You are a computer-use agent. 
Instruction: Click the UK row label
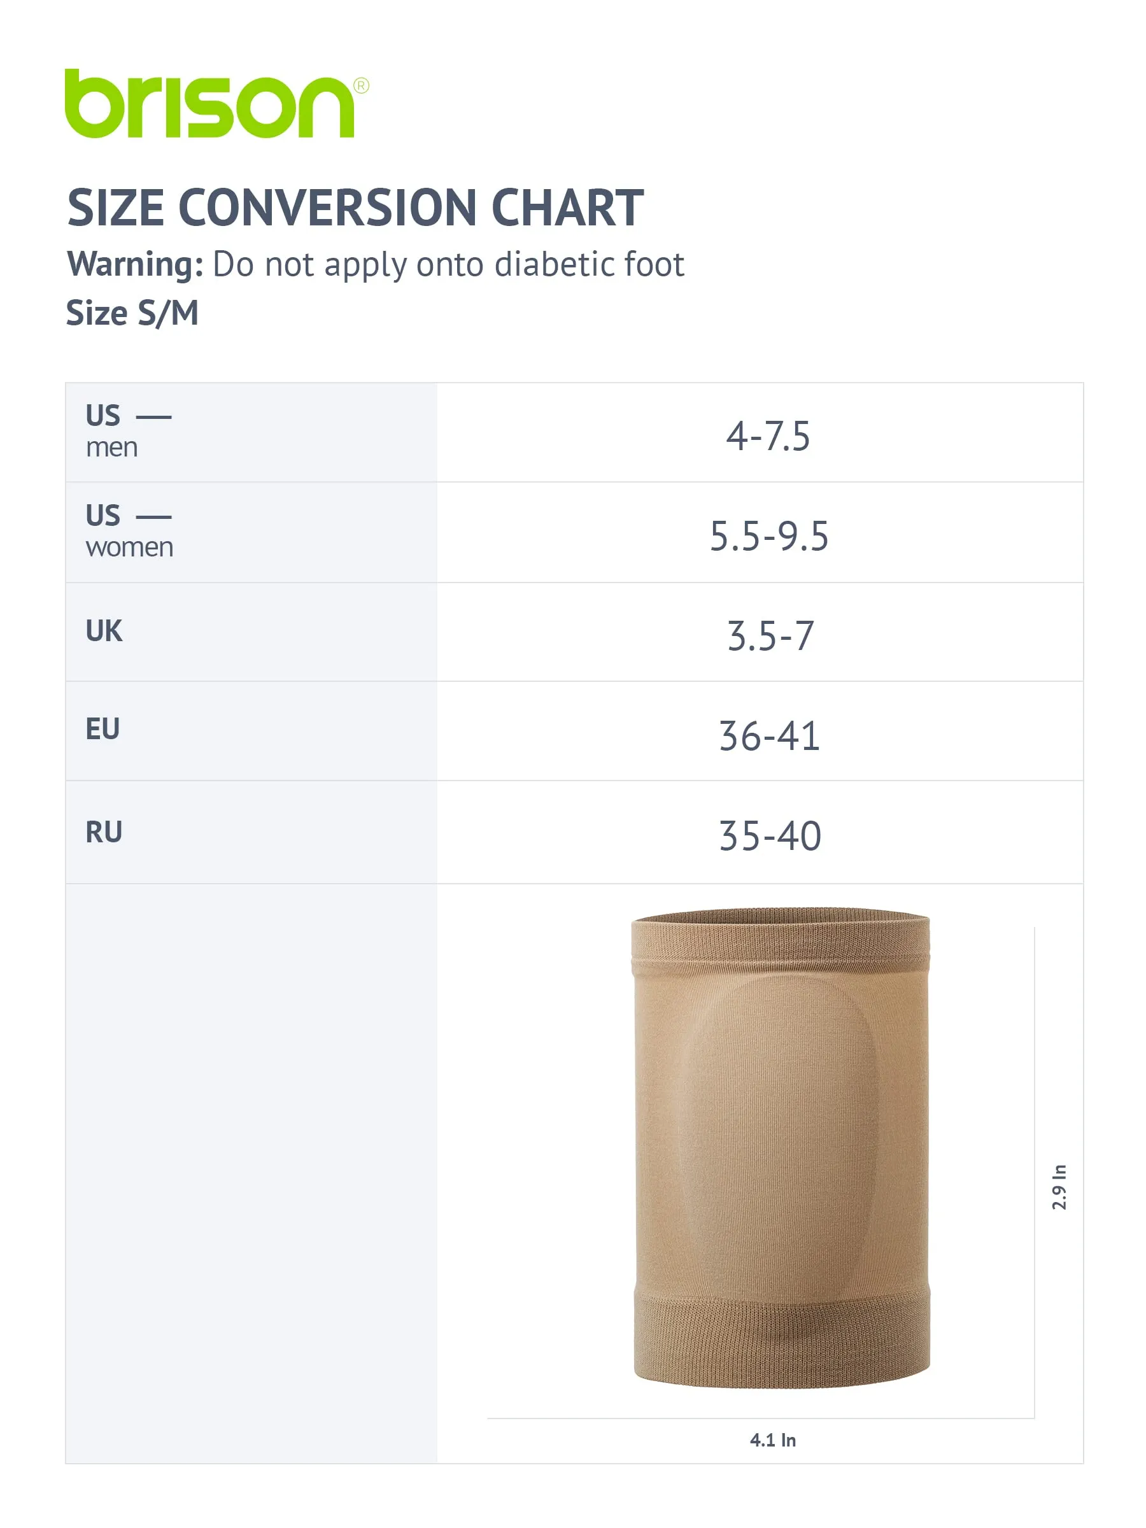(x=104, y=631)
